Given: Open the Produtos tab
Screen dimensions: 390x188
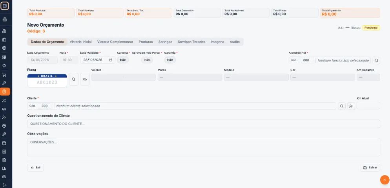Looking at the screenshot, I should point(146,42).
